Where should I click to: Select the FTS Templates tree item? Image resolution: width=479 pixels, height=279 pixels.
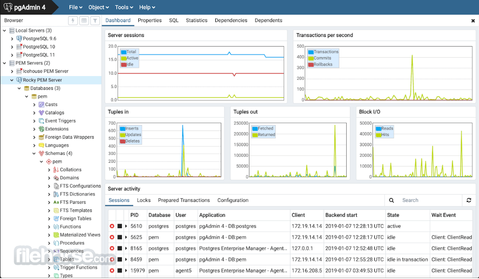point(76,211)
